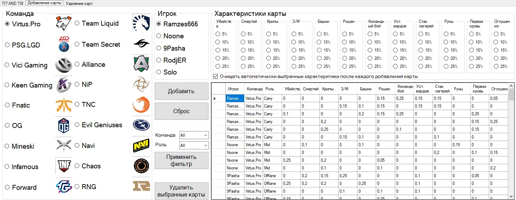
Task: Click the OG team logo
Action: click(x=64, y=125)
